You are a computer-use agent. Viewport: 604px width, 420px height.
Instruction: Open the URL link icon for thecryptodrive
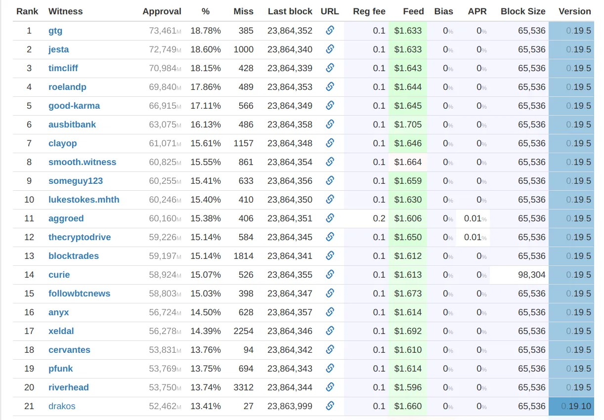[330, 237]
